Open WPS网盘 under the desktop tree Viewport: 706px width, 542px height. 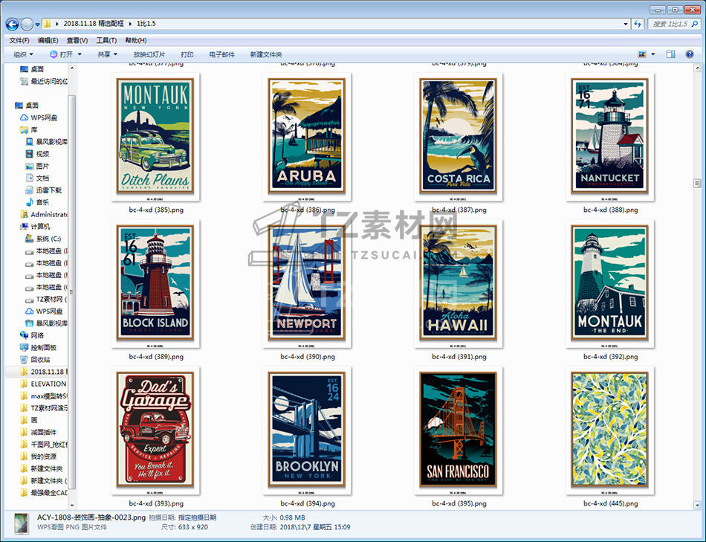(x=43, y=117)
